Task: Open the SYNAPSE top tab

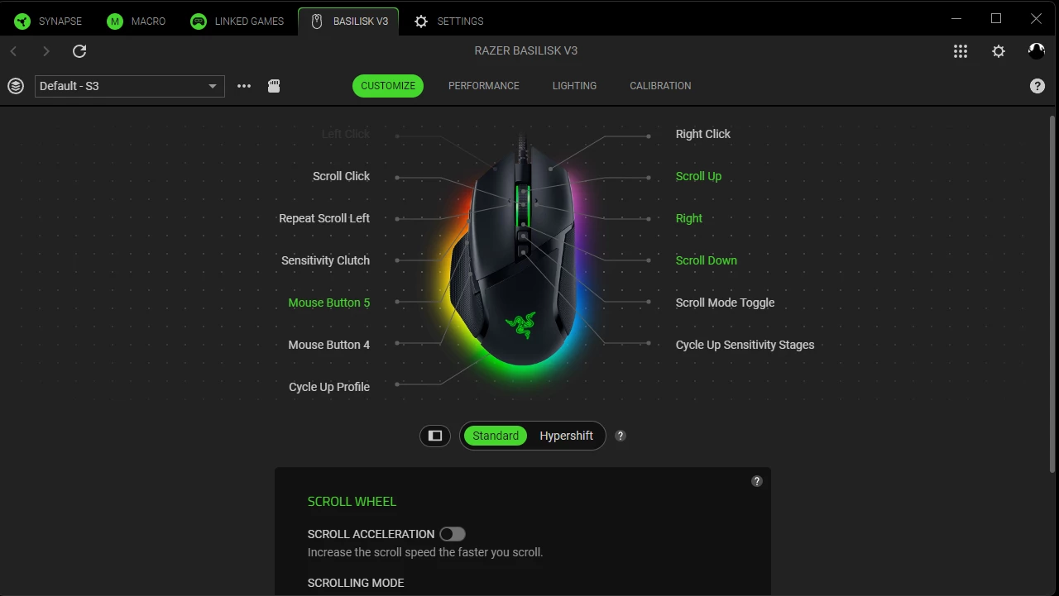Action: click(48, 21)
